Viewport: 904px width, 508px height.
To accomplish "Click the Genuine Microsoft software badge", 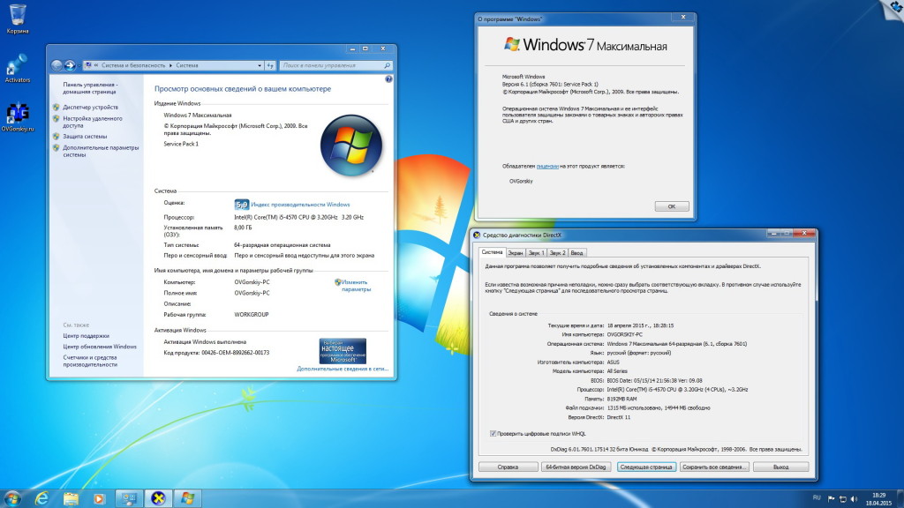I will (x=343, y=351).
